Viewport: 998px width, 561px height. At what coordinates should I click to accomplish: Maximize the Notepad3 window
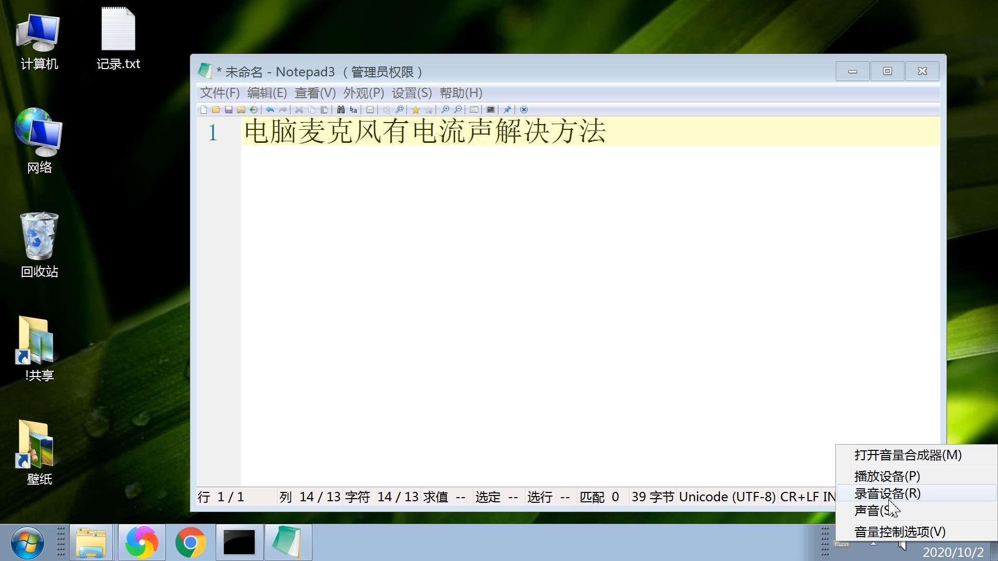[x=887, y=71]
